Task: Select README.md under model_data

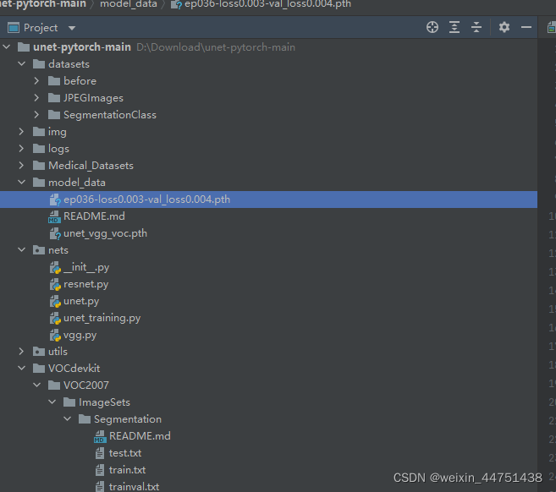Action: (94, 216)
